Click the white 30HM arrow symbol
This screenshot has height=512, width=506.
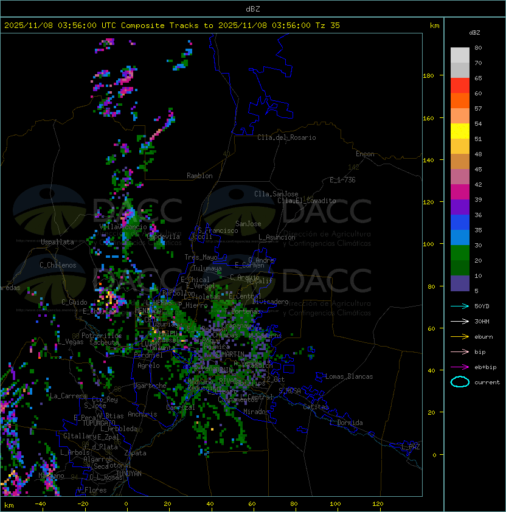point(460,322)
